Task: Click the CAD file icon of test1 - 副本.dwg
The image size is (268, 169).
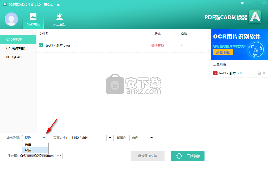Action: tap(41, 45)
